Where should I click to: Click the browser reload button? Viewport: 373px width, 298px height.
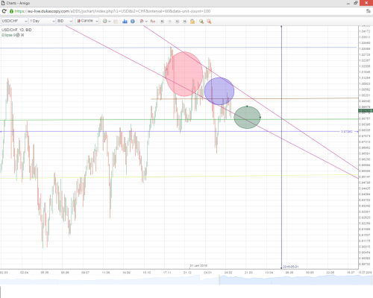click(x=4, y=11)
